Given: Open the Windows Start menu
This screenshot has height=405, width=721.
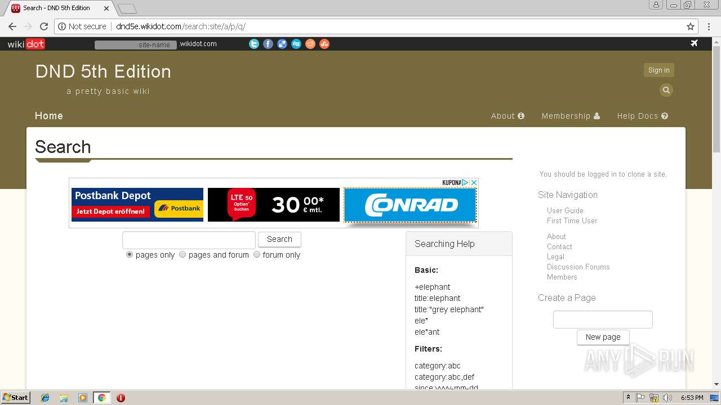Looking at the screenshot, I should coord(16,398).
